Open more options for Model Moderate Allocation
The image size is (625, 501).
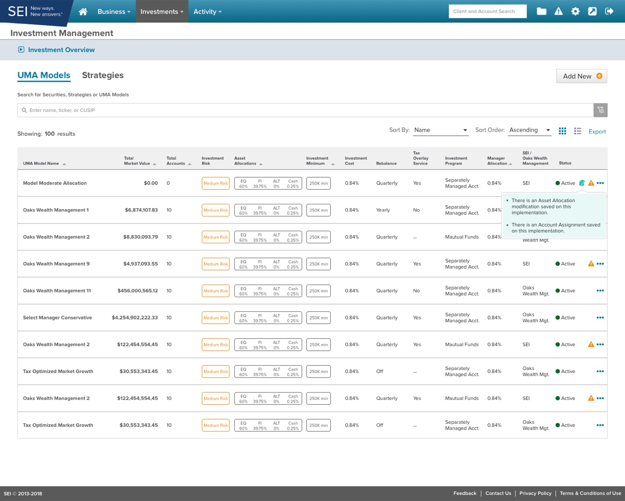600,183
